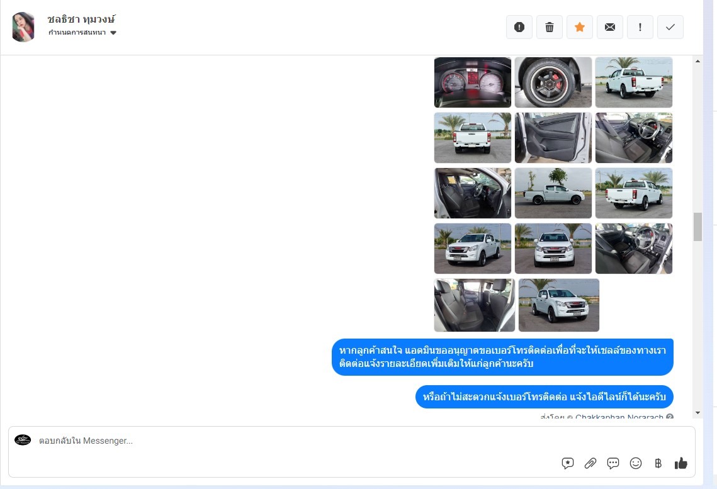Click message starting หากลูกค้าสนใจ แอดมิน

pyautogui.click(x=502, y=357)
